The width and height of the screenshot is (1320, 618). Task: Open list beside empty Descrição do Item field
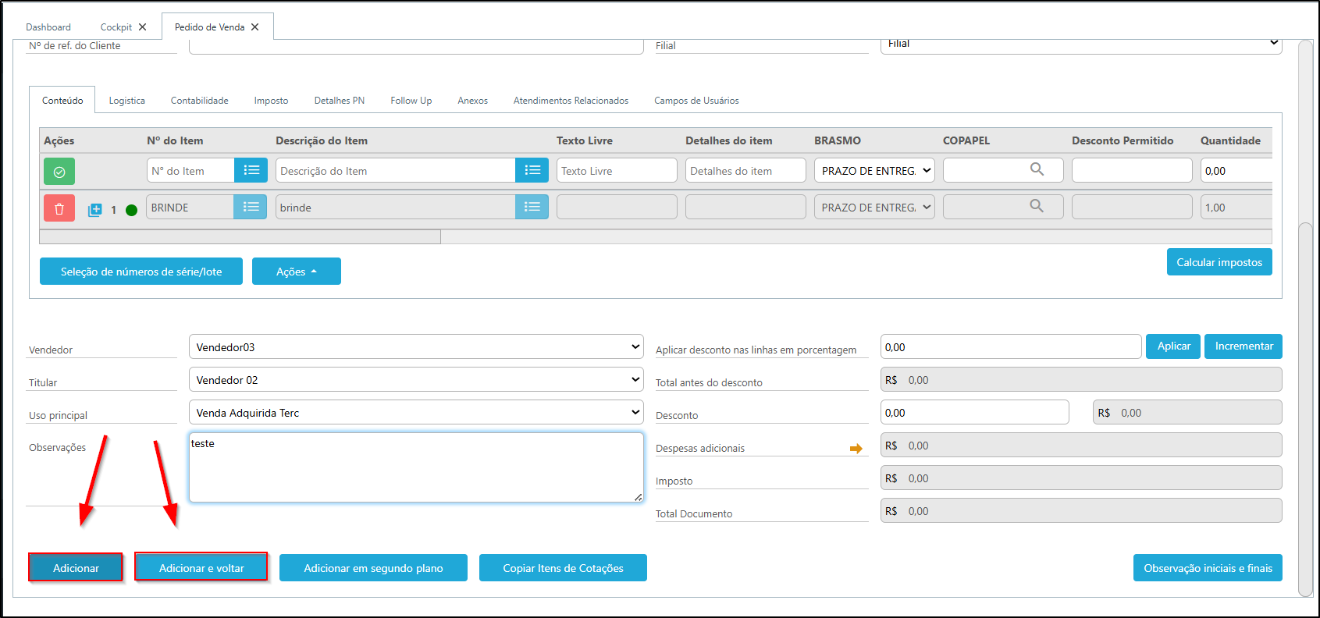(532, 170)
